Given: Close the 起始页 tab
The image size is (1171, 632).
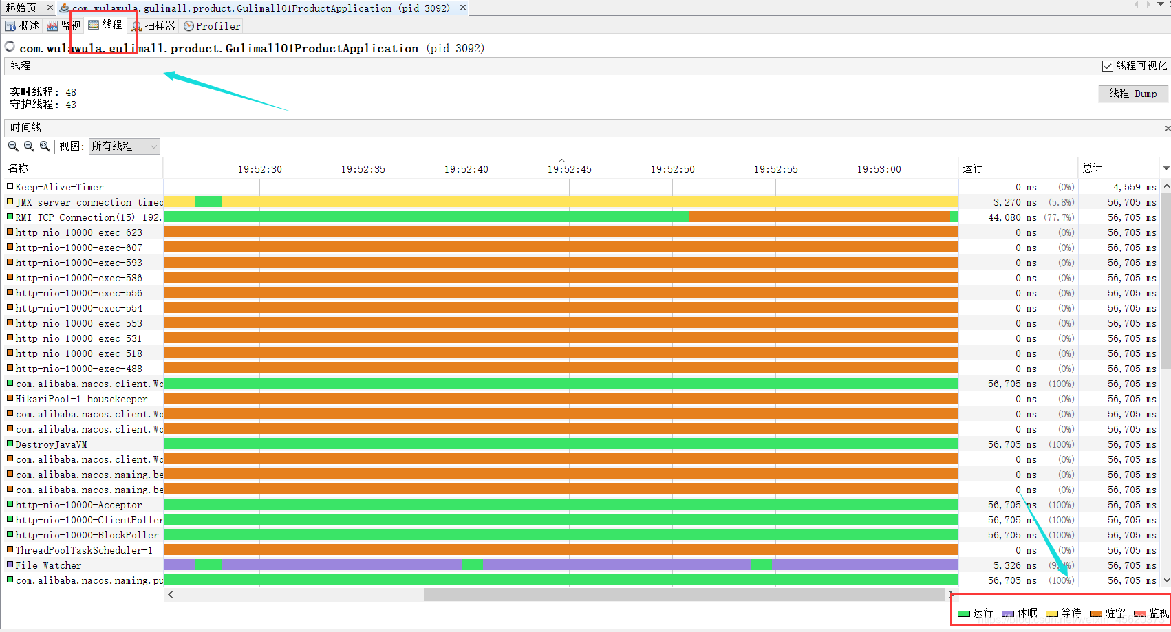Looking at the screenshot, I should pyautogui.click(x=50, y=8).
